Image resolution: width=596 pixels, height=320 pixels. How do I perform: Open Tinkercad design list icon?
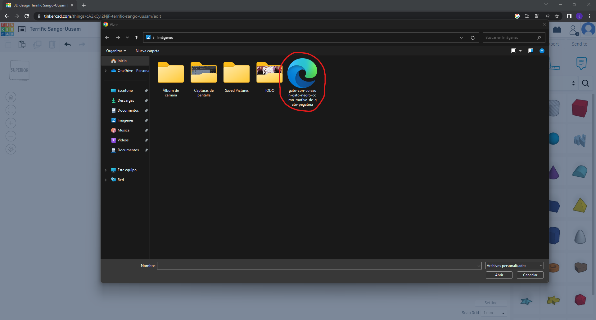click(22, 29)
